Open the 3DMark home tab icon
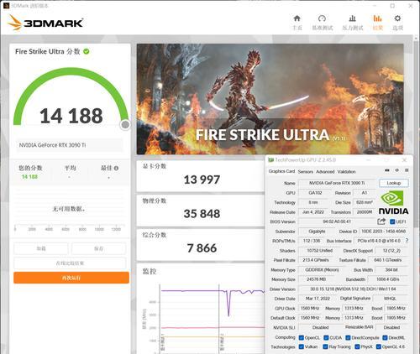 297,18
